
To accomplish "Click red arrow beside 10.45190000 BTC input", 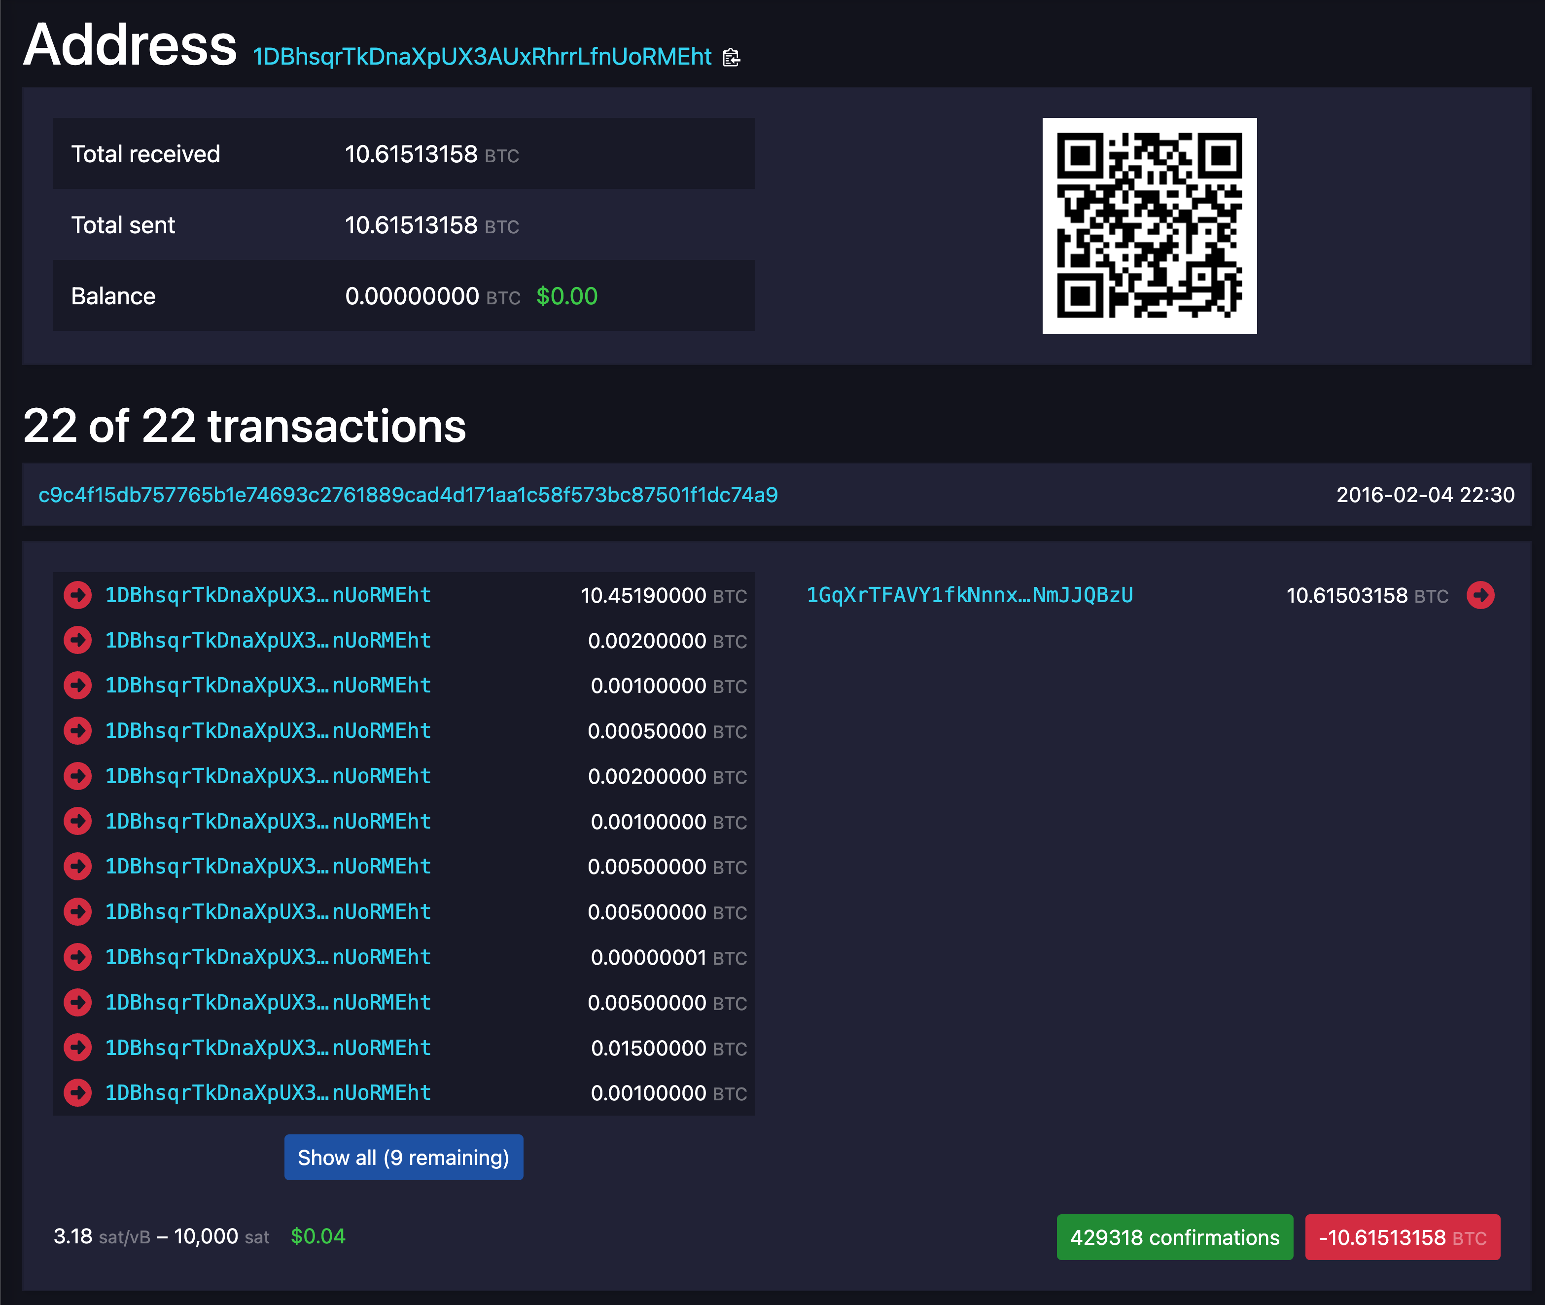I will pos(78,595).
